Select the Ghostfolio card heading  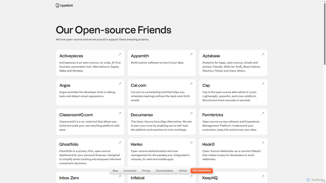[69, 144]
